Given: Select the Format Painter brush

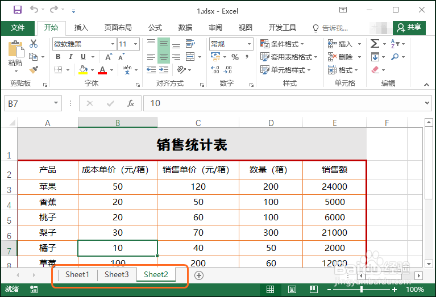Looking at the screenshot, I should (34, 69).
